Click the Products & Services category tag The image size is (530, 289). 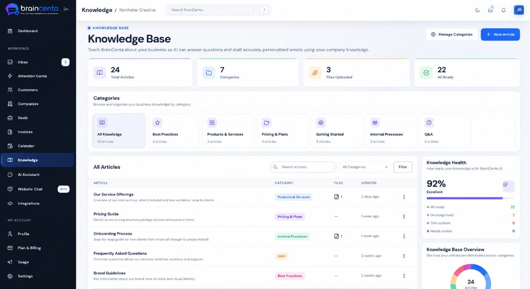tap(294, 197)
